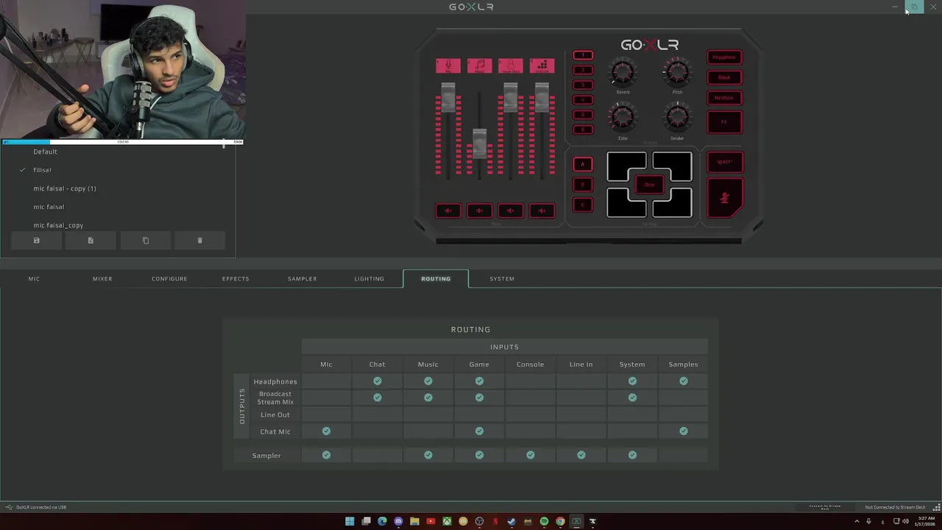This screenshot has height=530, width=942.
Task: Open the SAMPLER tab
Action: [x=302, y=279]
